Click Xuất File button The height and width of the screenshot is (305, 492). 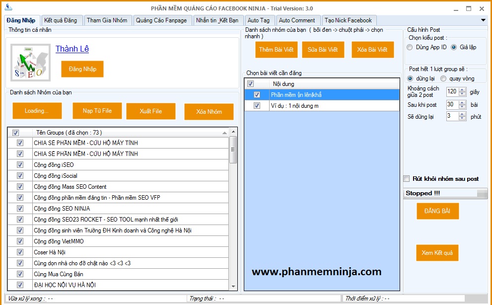tap(151, 111)
